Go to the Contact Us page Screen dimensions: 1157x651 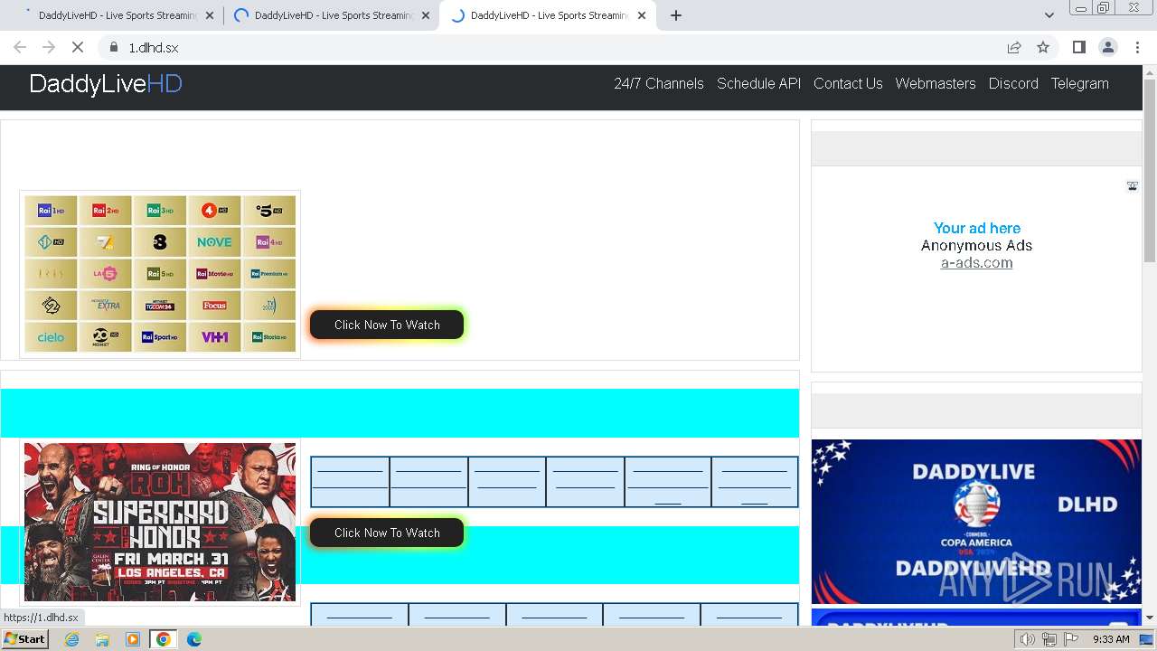[x=848, y=83]
